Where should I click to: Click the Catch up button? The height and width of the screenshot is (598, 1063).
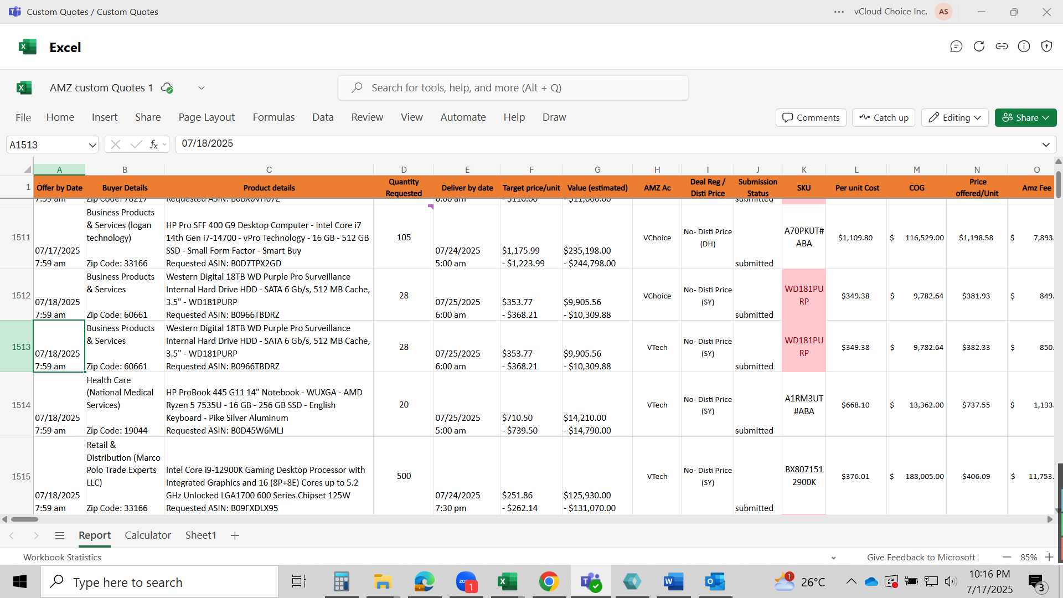click(884, 117)
